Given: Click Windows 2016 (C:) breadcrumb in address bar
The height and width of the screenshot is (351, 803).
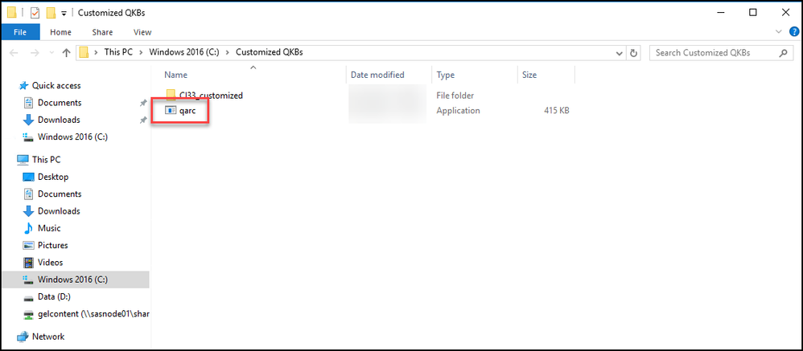Looking at the screenshot, I should coord(183,52).
